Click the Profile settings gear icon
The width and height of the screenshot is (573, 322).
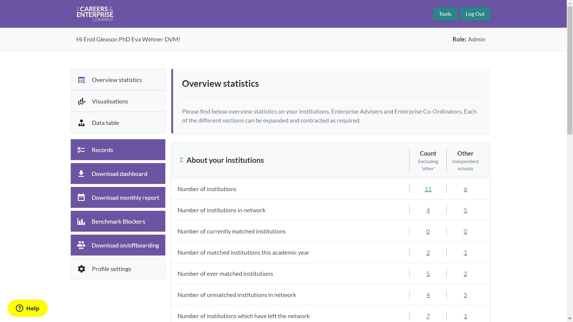[x=81, y=269]
